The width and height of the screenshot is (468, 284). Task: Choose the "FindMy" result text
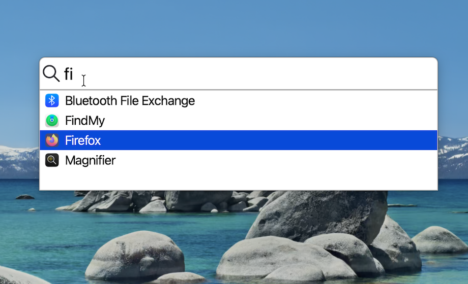85,121
